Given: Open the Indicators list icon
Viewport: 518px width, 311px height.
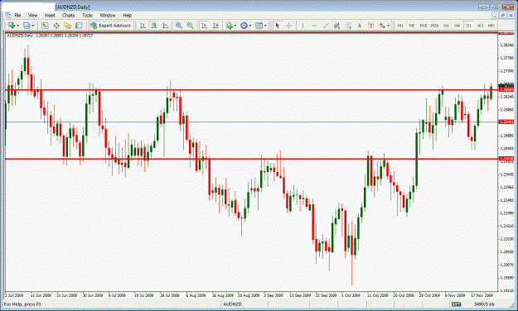Looking at the screenshot, I should pyautogui.click(x=230, y=26).
